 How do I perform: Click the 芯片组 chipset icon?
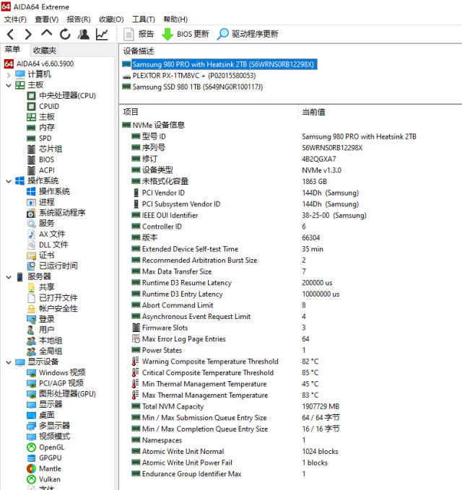point(31,149)
